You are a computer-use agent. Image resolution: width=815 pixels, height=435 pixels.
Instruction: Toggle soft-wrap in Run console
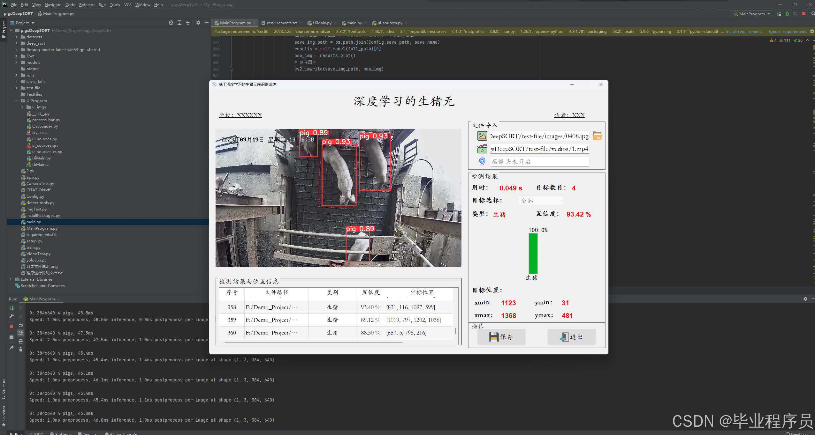(x=21, y=325)
